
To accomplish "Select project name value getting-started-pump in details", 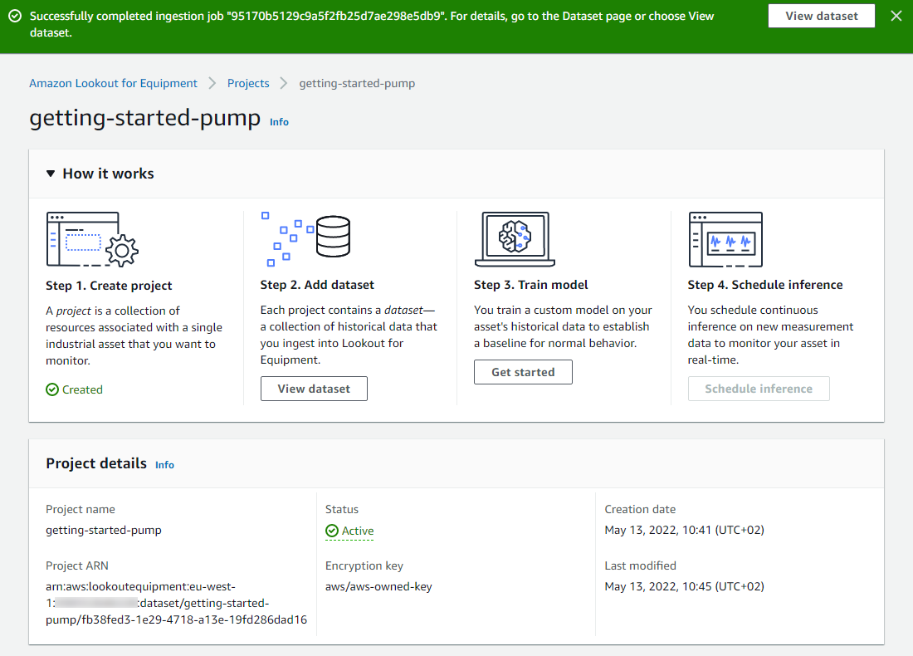I will point(104,530).
